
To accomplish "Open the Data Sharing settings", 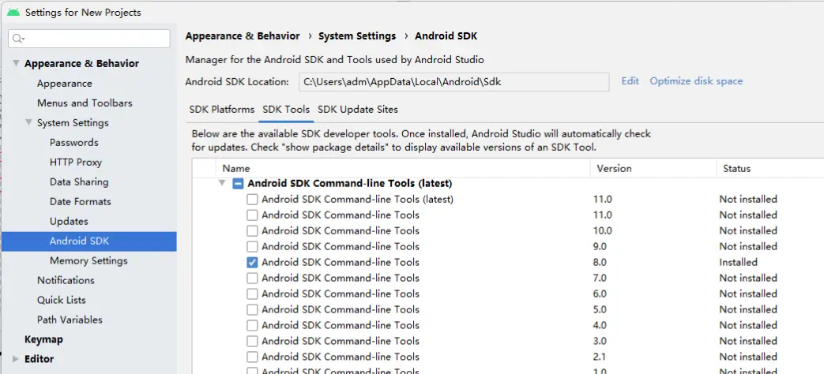I will click(79, 182).
